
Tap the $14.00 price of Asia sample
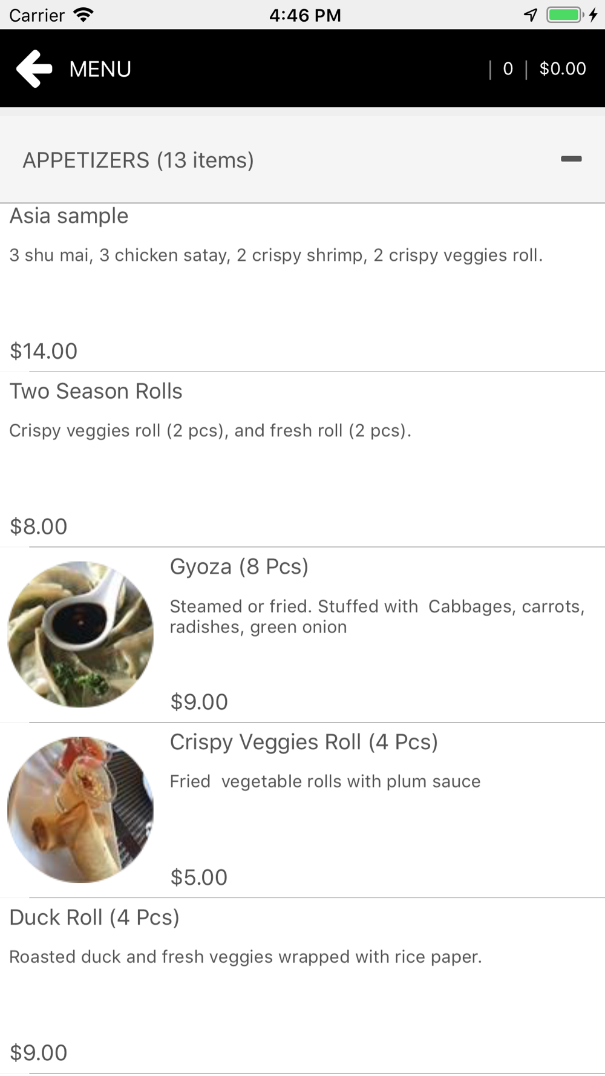44,351
